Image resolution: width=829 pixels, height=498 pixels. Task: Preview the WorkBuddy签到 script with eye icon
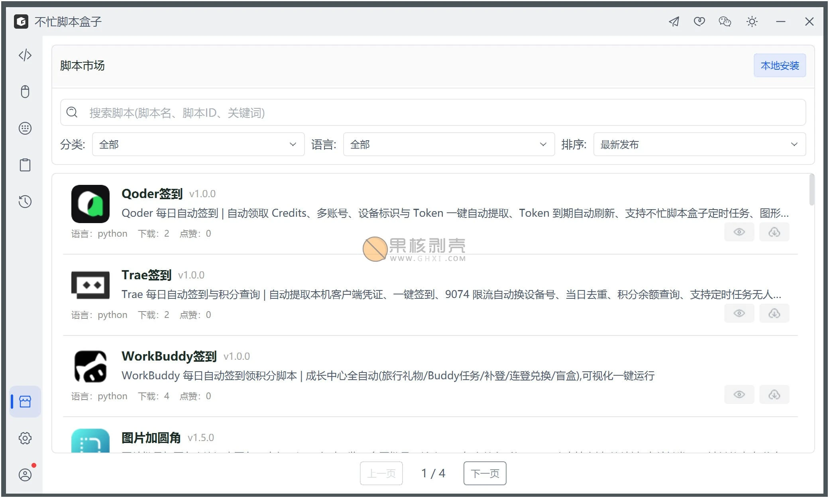739,395
